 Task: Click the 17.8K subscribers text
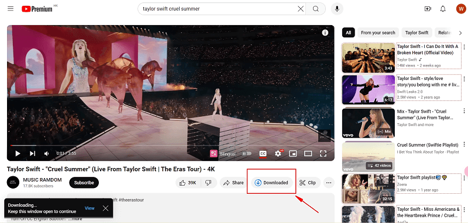click(x=38, y=186)
